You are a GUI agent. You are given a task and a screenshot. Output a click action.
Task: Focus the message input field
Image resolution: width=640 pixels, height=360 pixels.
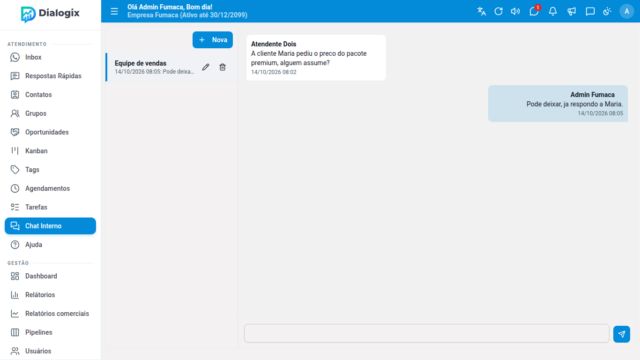(427, 333)
